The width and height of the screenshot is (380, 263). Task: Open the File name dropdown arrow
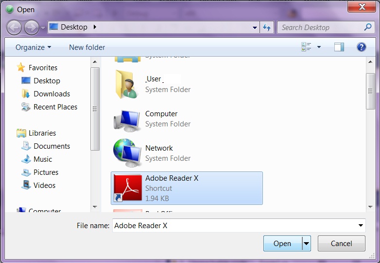(361, 226)
